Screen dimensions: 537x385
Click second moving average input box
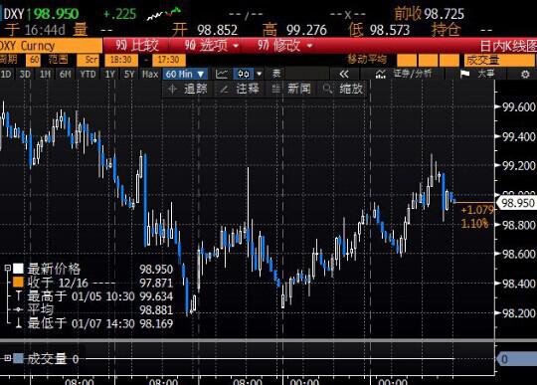tap(428, 60)
